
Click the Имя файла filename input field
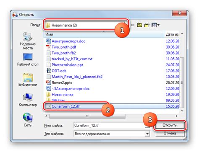click(109, 125)
